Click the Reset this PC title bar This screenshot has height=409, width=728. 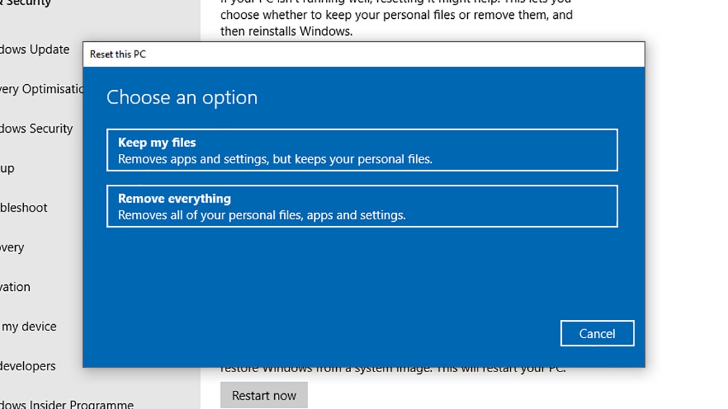[x=364, y=55]
